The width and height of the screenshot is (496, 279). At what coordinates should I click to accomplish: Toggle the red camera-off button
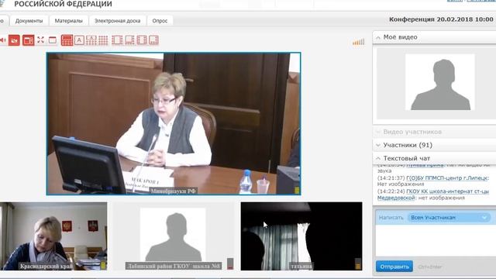click(x=14, y=40)
